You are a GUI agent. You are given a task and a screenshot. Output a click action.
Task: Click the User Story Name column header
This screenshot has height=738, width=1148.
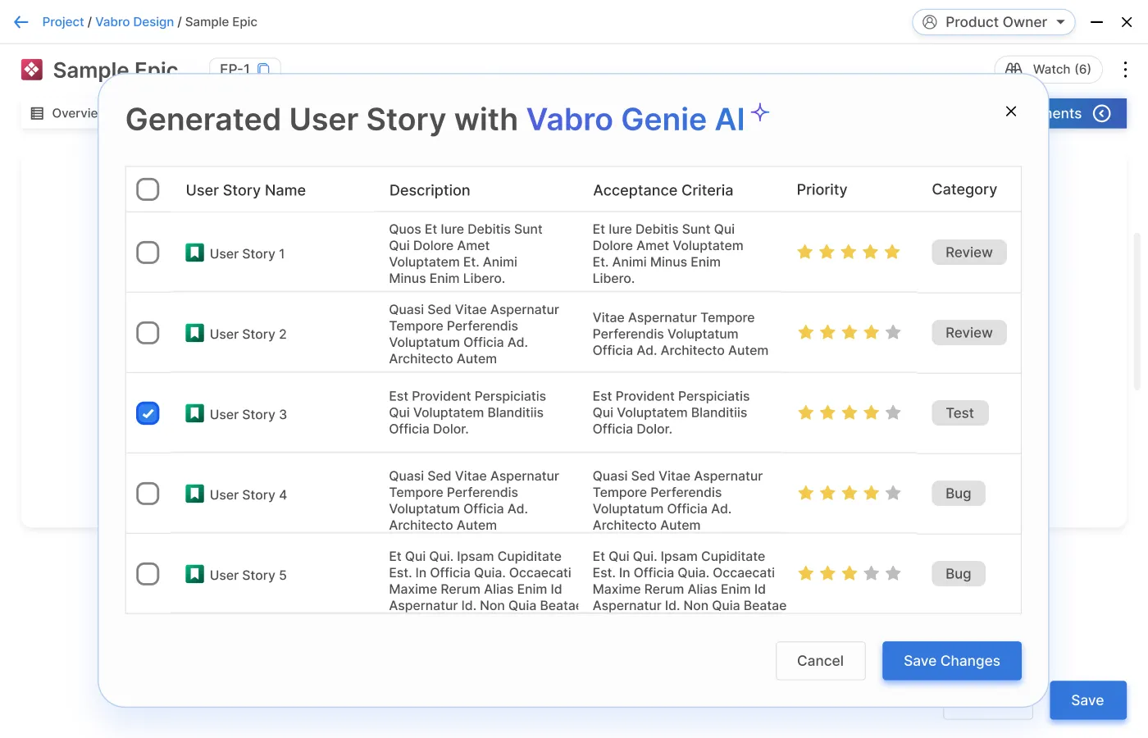246,190
